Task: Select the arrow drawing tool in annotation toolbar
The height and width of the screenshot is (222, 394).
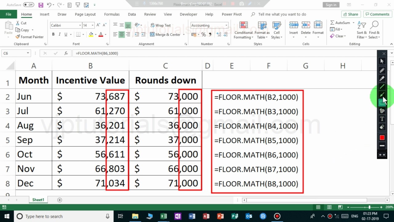Action: (x=382, y=95)
